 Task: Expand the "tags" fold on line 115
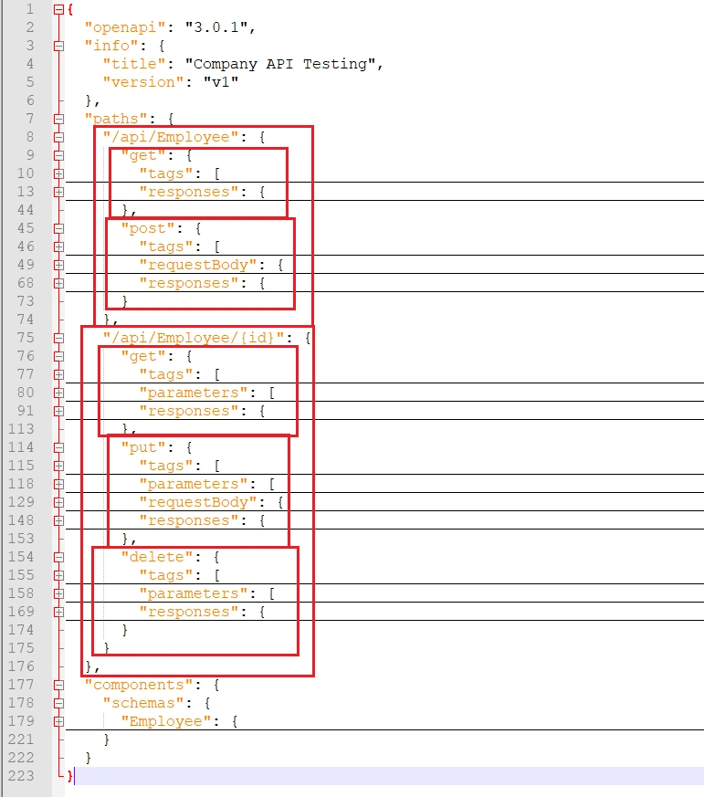(x=59, y=467)
